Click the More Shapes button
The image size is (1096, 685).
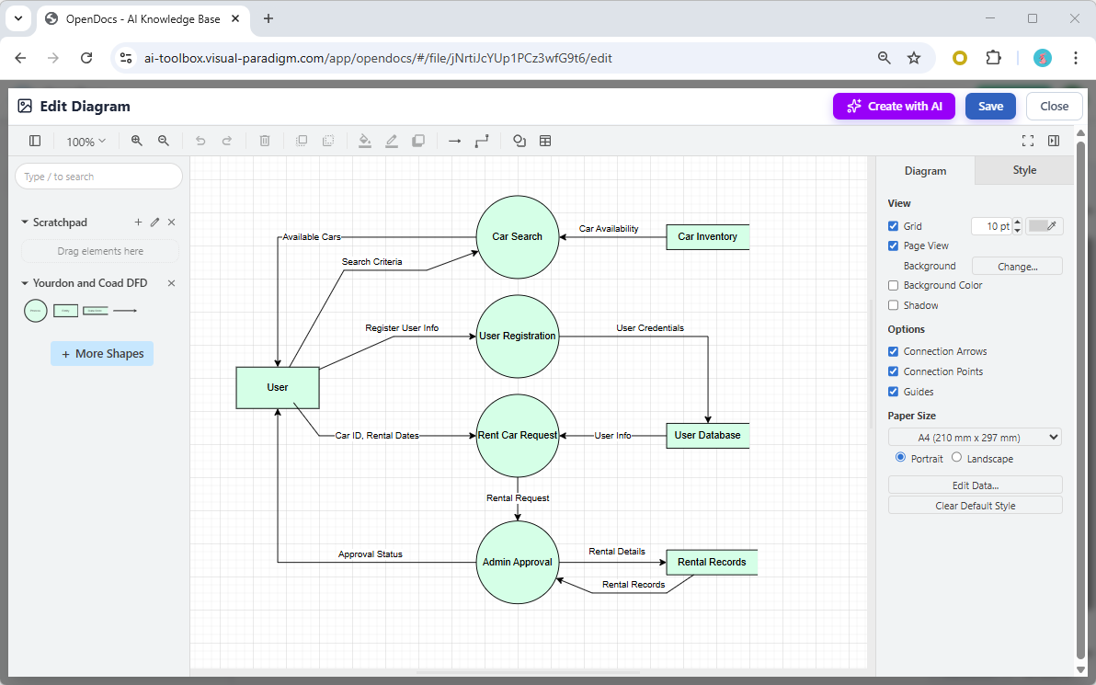tap(101, 353)
